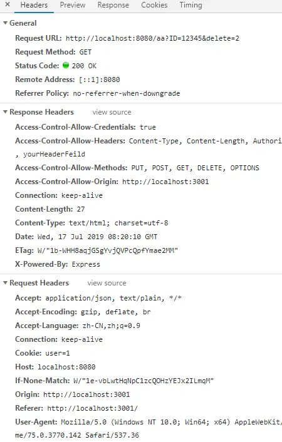
Task: Click the Cookie user=1 value
Action: (x=58, y=353)
